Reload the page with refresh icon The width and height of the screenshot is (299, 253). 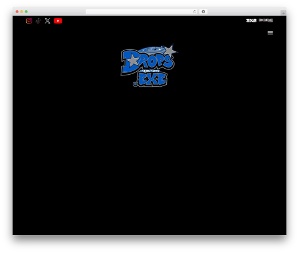point(194,11)
